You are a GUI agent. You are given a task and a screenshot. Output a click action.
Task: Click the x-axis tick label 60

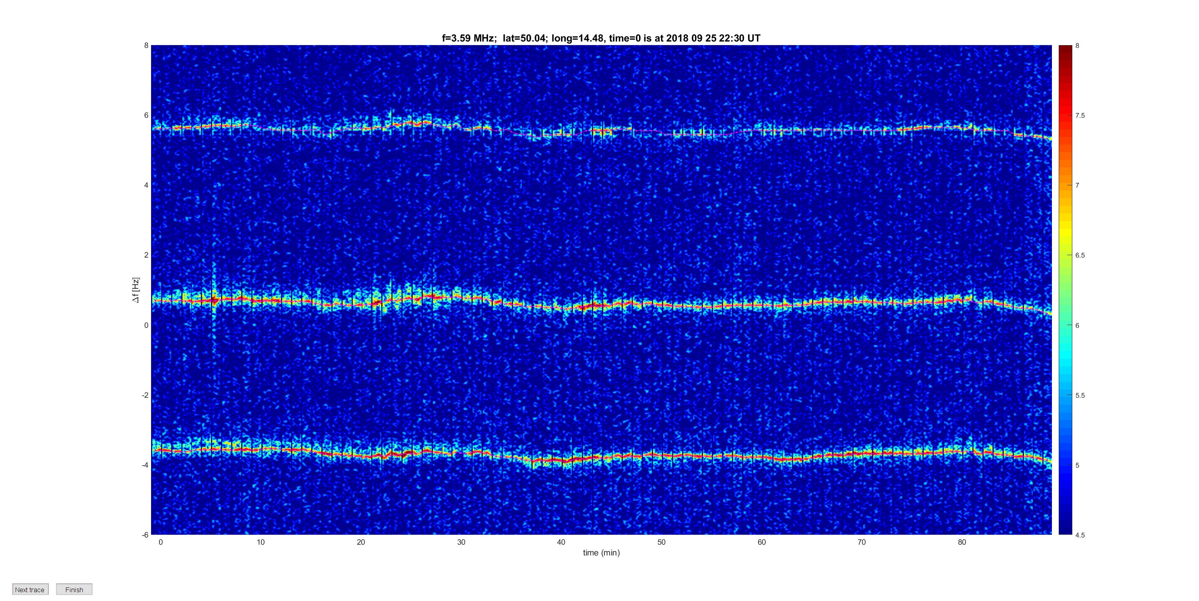[x=761, y=542]
